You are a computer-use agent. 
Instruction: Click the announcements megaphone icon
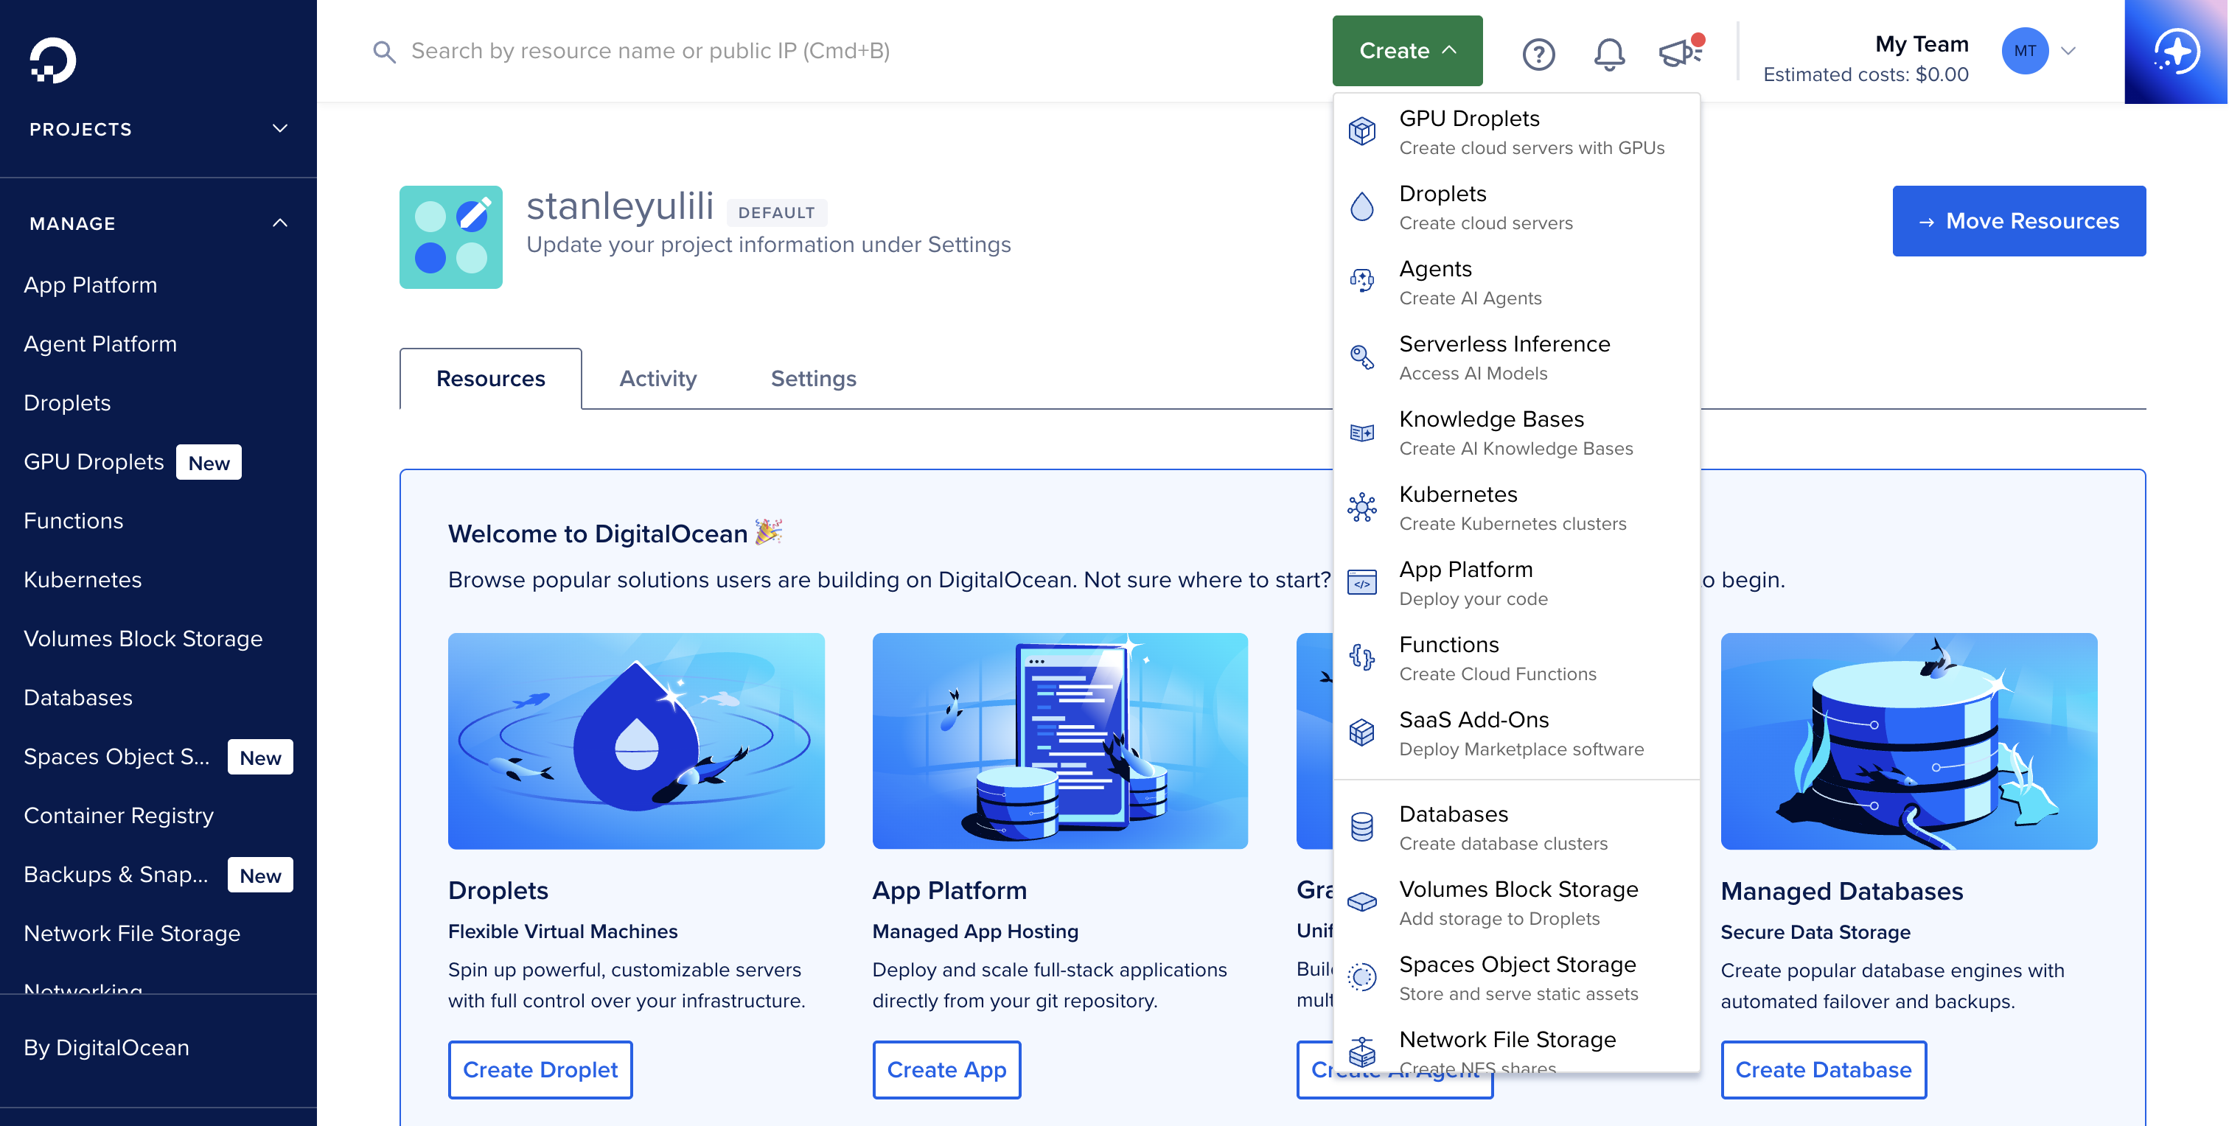click(1680, 52)
